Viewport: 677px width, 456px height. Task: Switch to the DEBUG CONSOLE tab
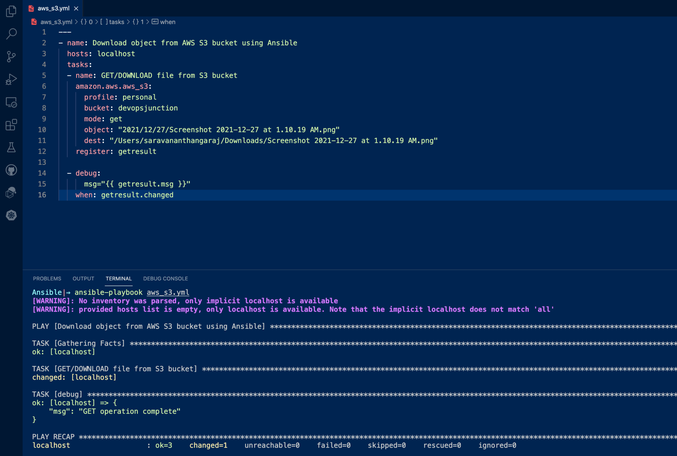165,279
